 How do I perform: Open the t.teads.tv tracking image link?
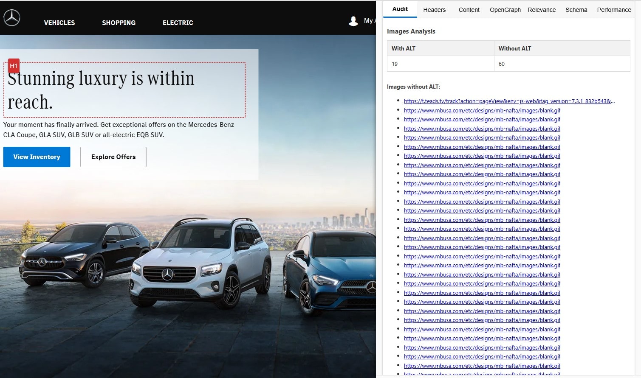pos(509,101)
